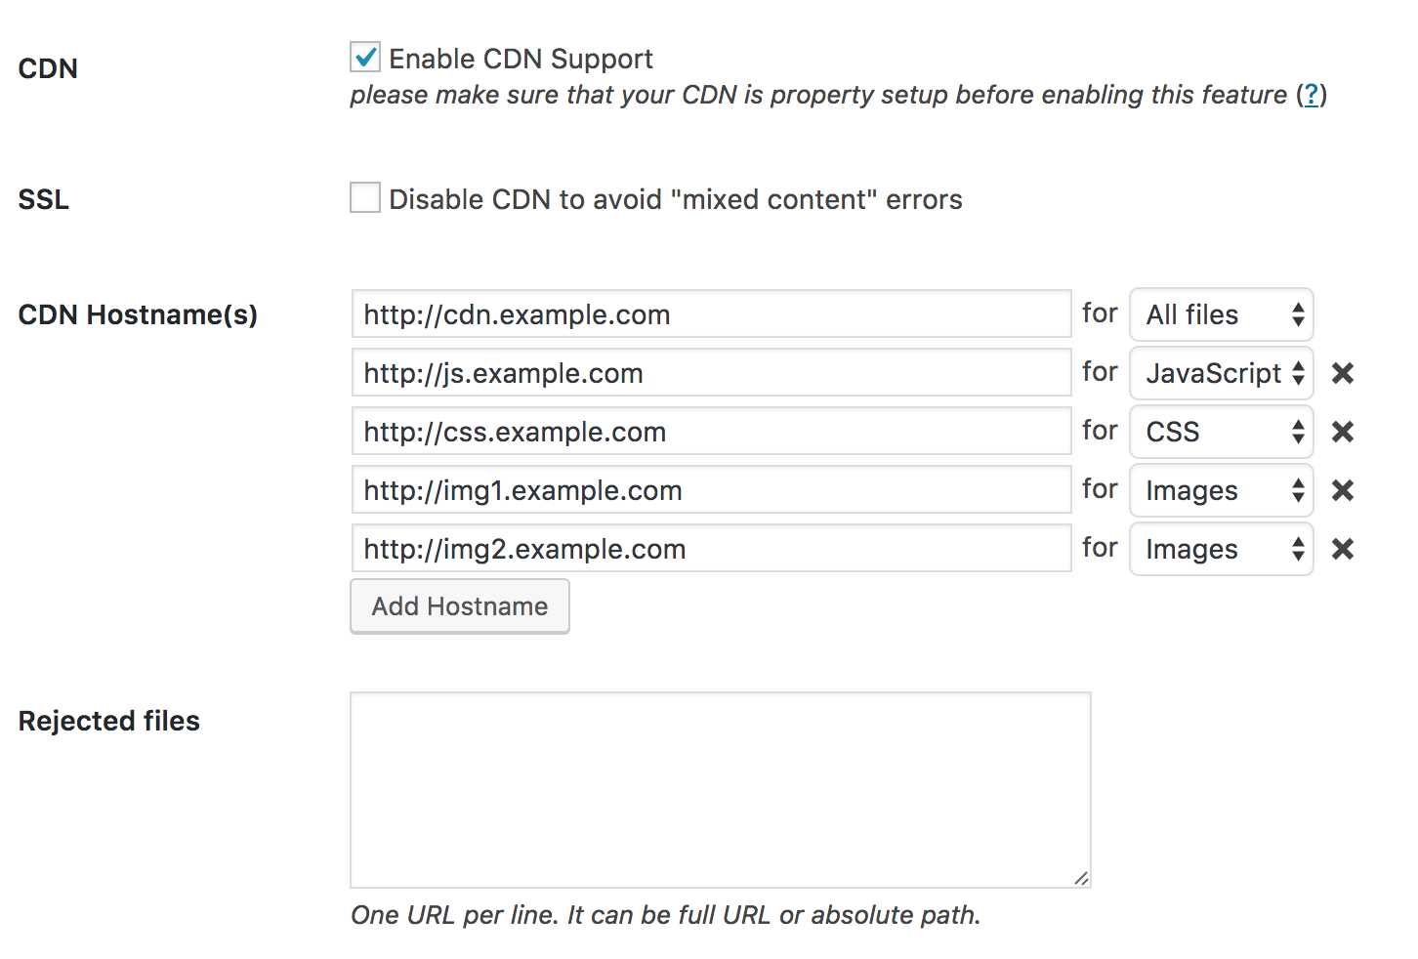This screenshot has height=959, width=1418.
Task: Grab the Rejected files textarea resize handle
Action: click(x=1081, y=878)
